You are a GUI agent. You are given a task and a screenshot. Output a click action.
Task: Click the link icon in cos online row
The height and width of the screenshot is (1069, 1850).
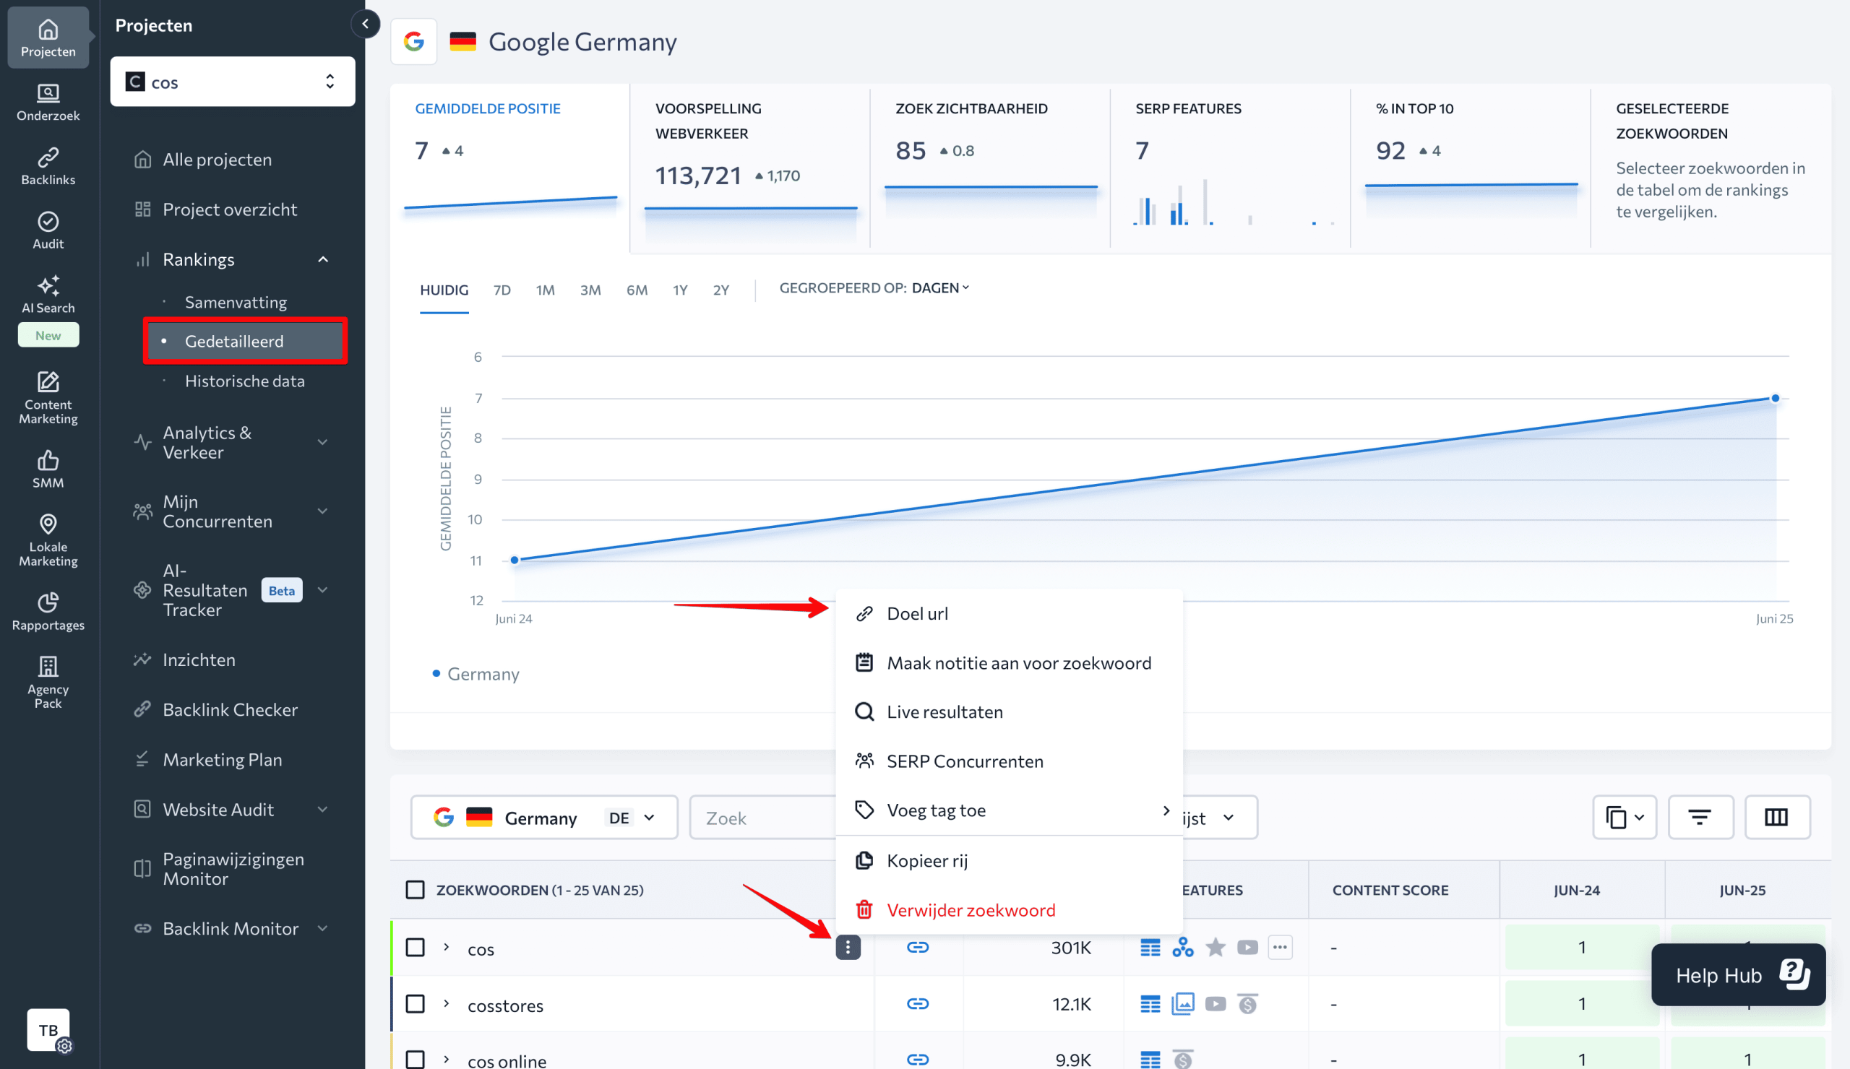[918, 1060]
